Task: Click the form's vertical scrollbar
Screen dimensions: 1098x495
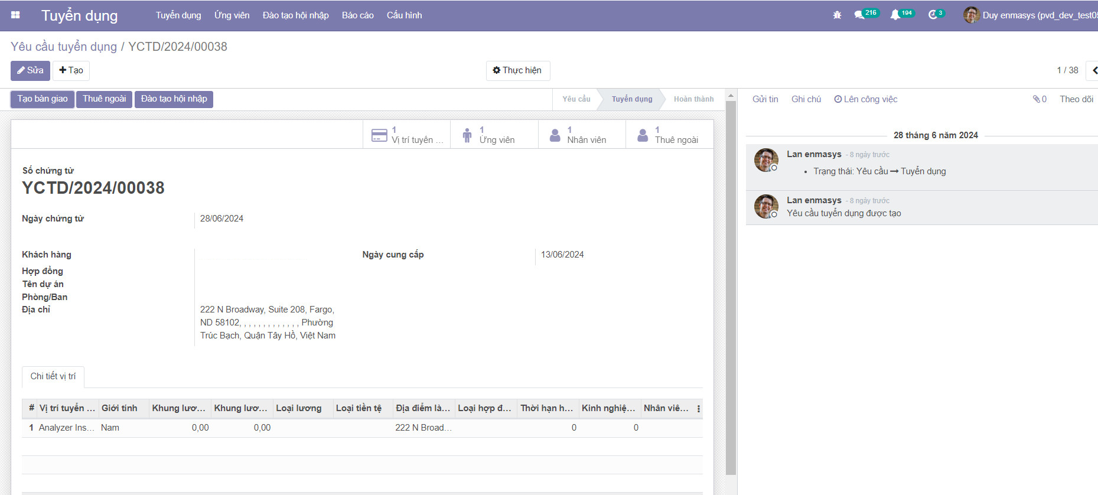Action: point(731,284)
